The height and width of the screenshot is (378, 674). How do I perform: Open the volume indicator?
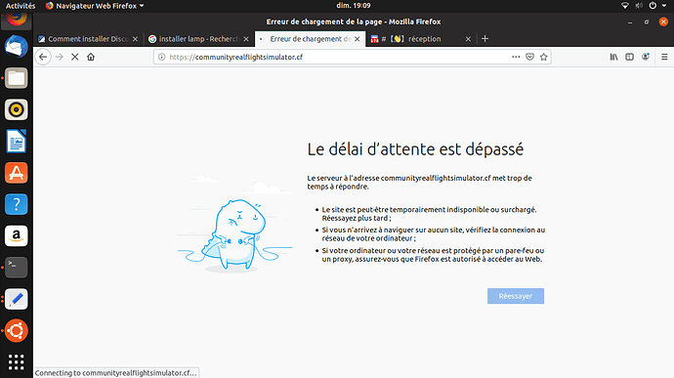(x=639, y=6)
